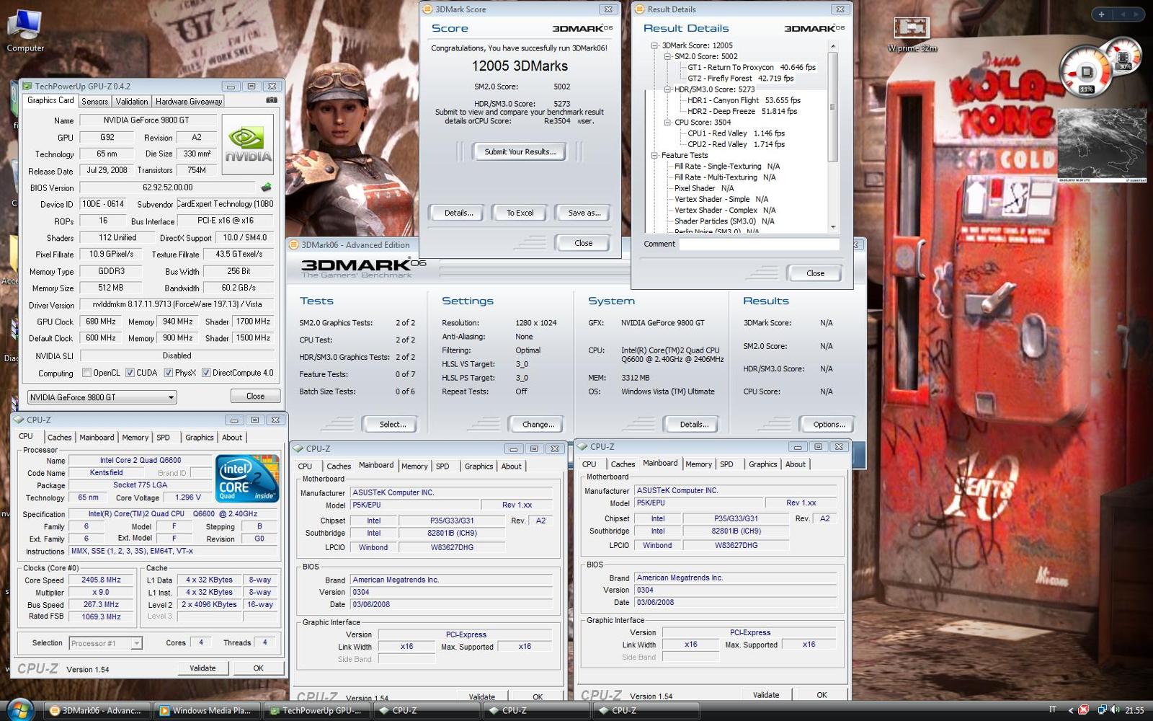Collapse the SM2.0 Score tree node

tap(667, 56)
